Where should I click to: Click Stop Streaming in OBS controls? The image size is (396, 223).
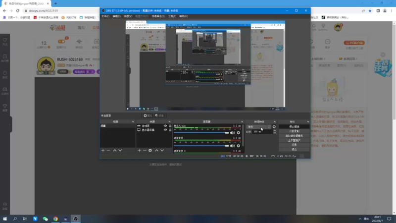pyautogui.click(x=294, y=127)
